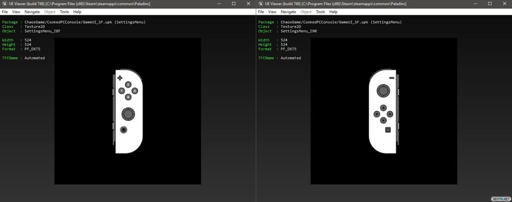Open Tools menu in left UE Viewer window

coord(64,12)
